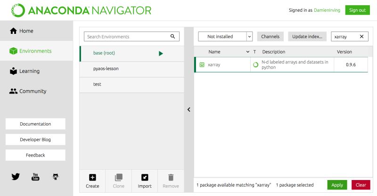
Task: Collapse the environments list with the left chevron
Action: 189,110
